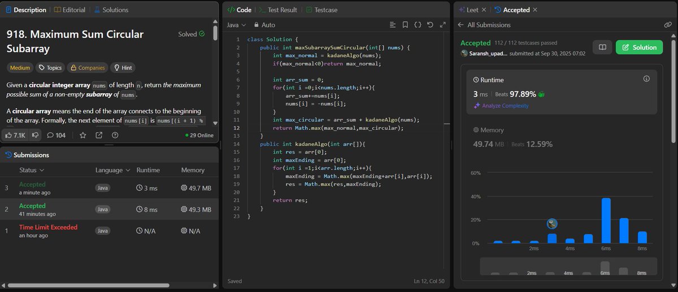The image size is (678, 292).
Task: Click the Solved status label
Action: pyautogui.click(x=192, y=34)
